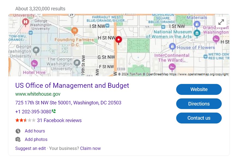Open US Office of Management and Budget title
This screenshot has height=160, width=237.
(x=72, y=86)
